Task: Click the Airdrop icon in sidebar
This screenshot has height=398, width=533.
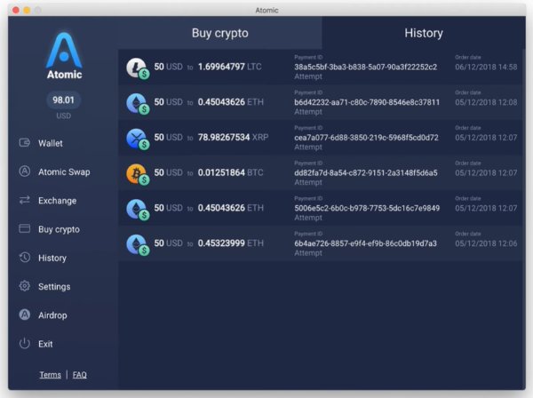Action: 25,315
